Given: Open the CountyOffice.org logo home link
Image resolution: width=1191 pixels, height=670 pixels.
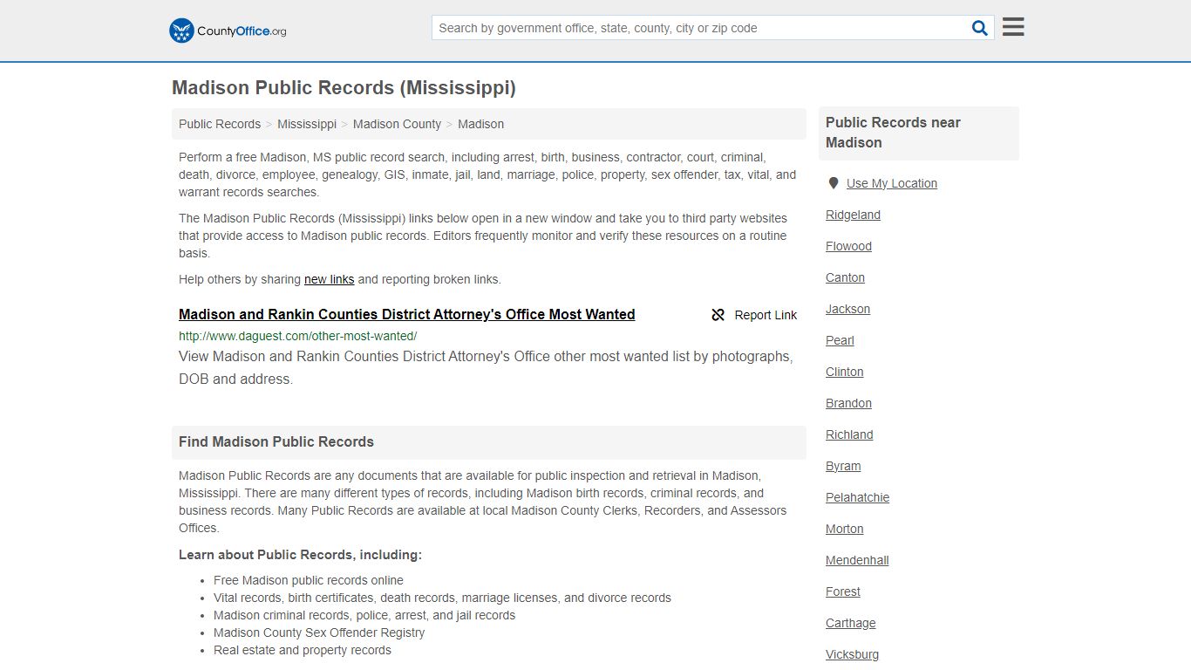Looking at the screenshot, I should tap(228, 31).
